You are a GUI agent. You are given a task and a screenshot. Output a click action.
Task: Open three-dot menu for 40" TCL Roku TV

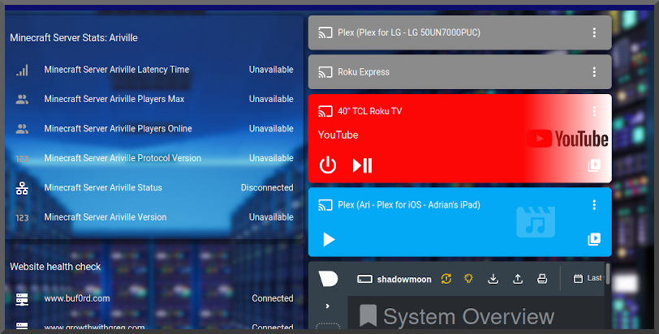click(594, 111)
